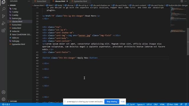189x106 pixels.
Task: Switch to the home.html tab
Action: click(x=41, y=1)
